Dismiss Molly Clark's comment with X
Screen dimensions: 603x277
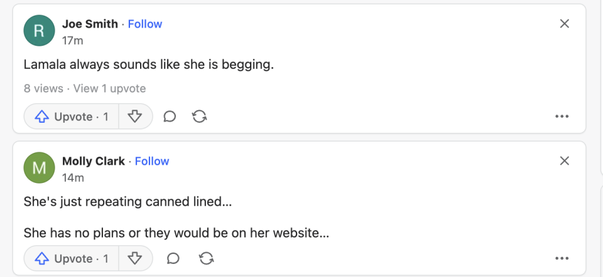(x=565, y=161)
